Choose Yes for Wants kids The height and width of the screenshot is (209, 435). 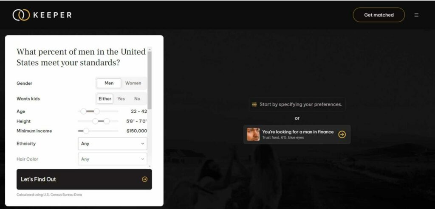121,99
